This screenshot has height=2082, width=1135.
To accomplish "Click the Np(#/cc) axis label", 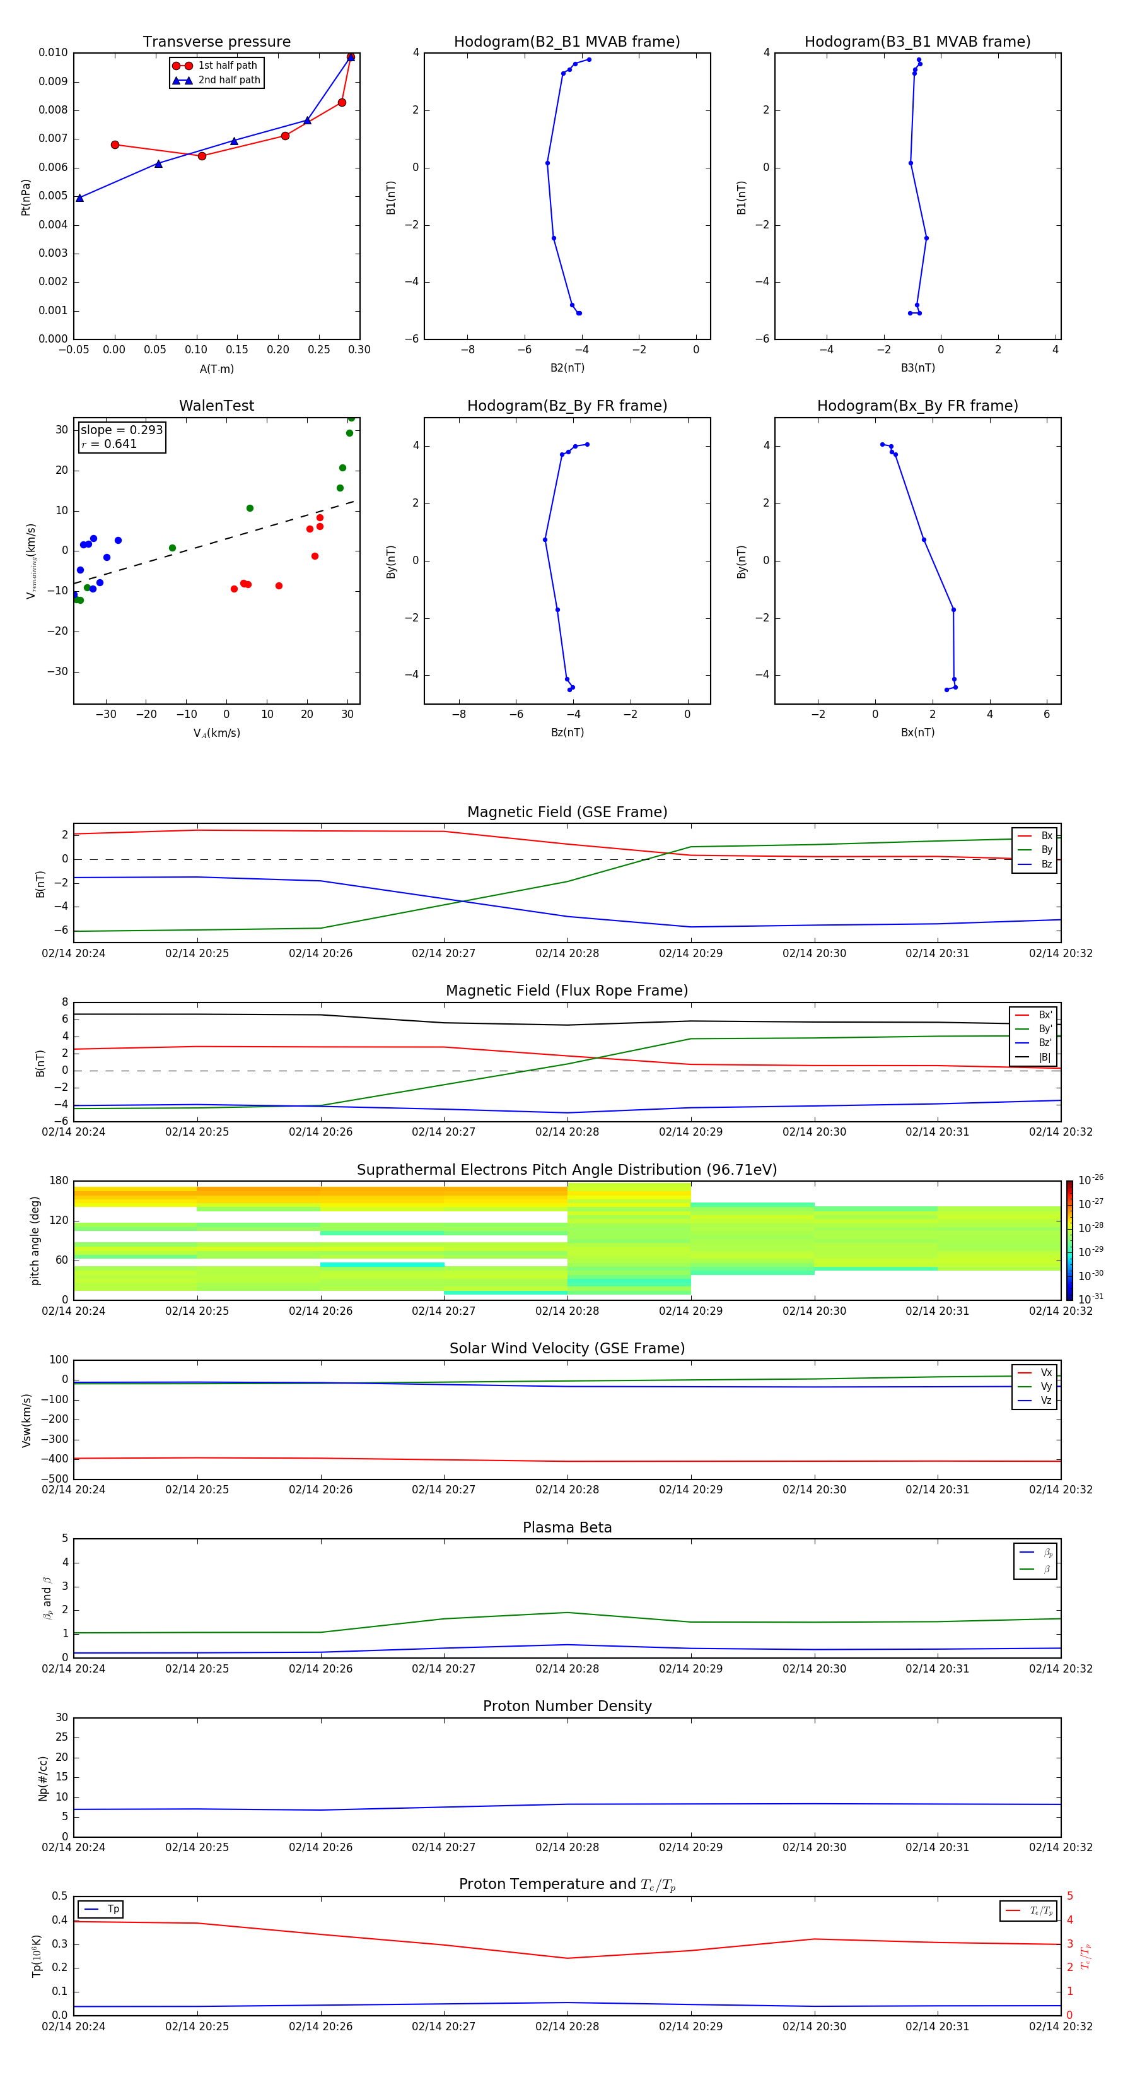I will pos(43,1778).
